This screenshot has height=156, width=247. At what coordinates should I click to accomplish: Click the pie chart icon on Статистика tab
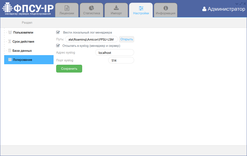(92, 8)
